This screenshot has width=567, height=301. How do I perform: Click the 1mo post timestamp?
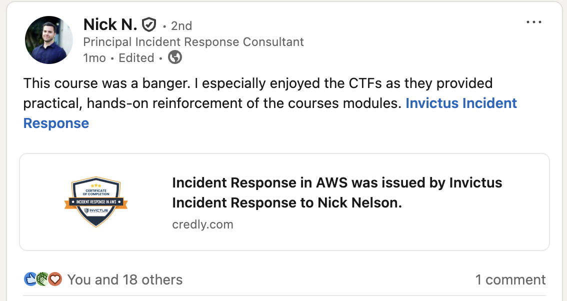(94, 58)
